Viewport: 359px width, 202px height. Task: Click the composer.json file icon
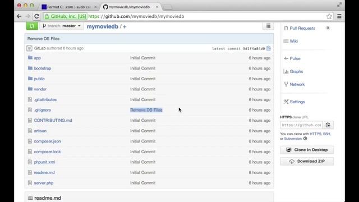click(30, 141)
